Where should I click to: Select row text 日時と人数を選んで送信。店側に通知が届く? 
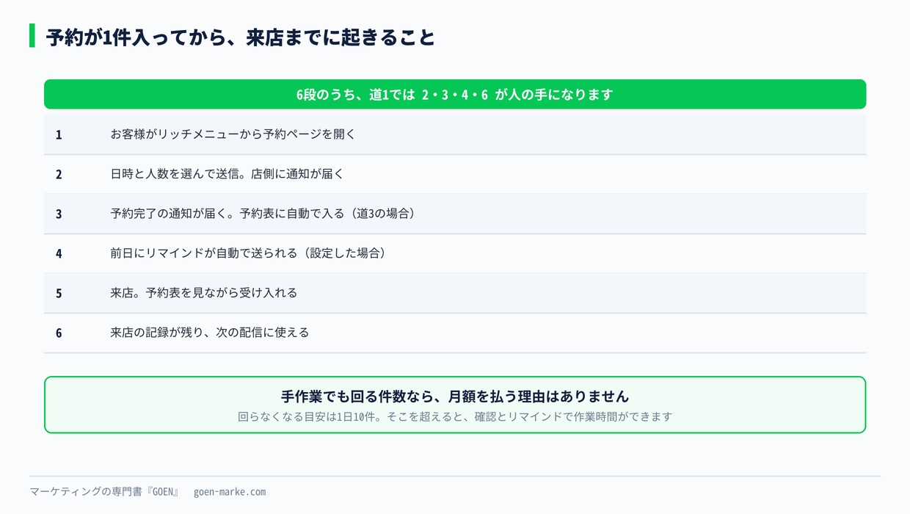click(x=227, y=174)
